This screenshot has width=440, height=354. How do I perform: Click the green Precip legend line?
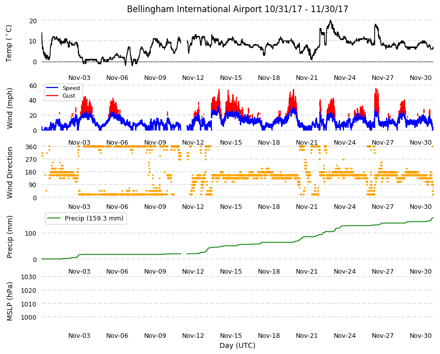(54, 218)
